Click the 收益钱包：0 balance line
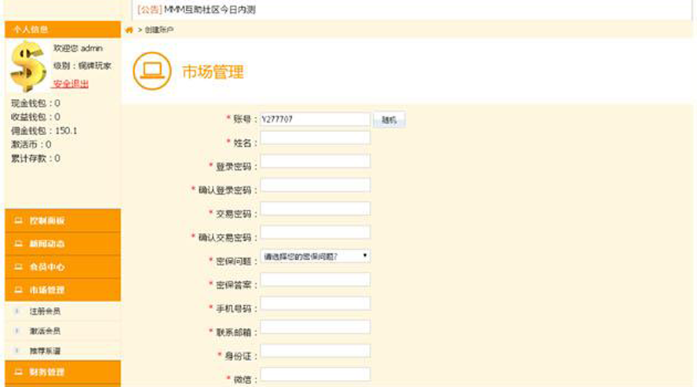This screenshot has height=387, width=697. tap(35, 117)
